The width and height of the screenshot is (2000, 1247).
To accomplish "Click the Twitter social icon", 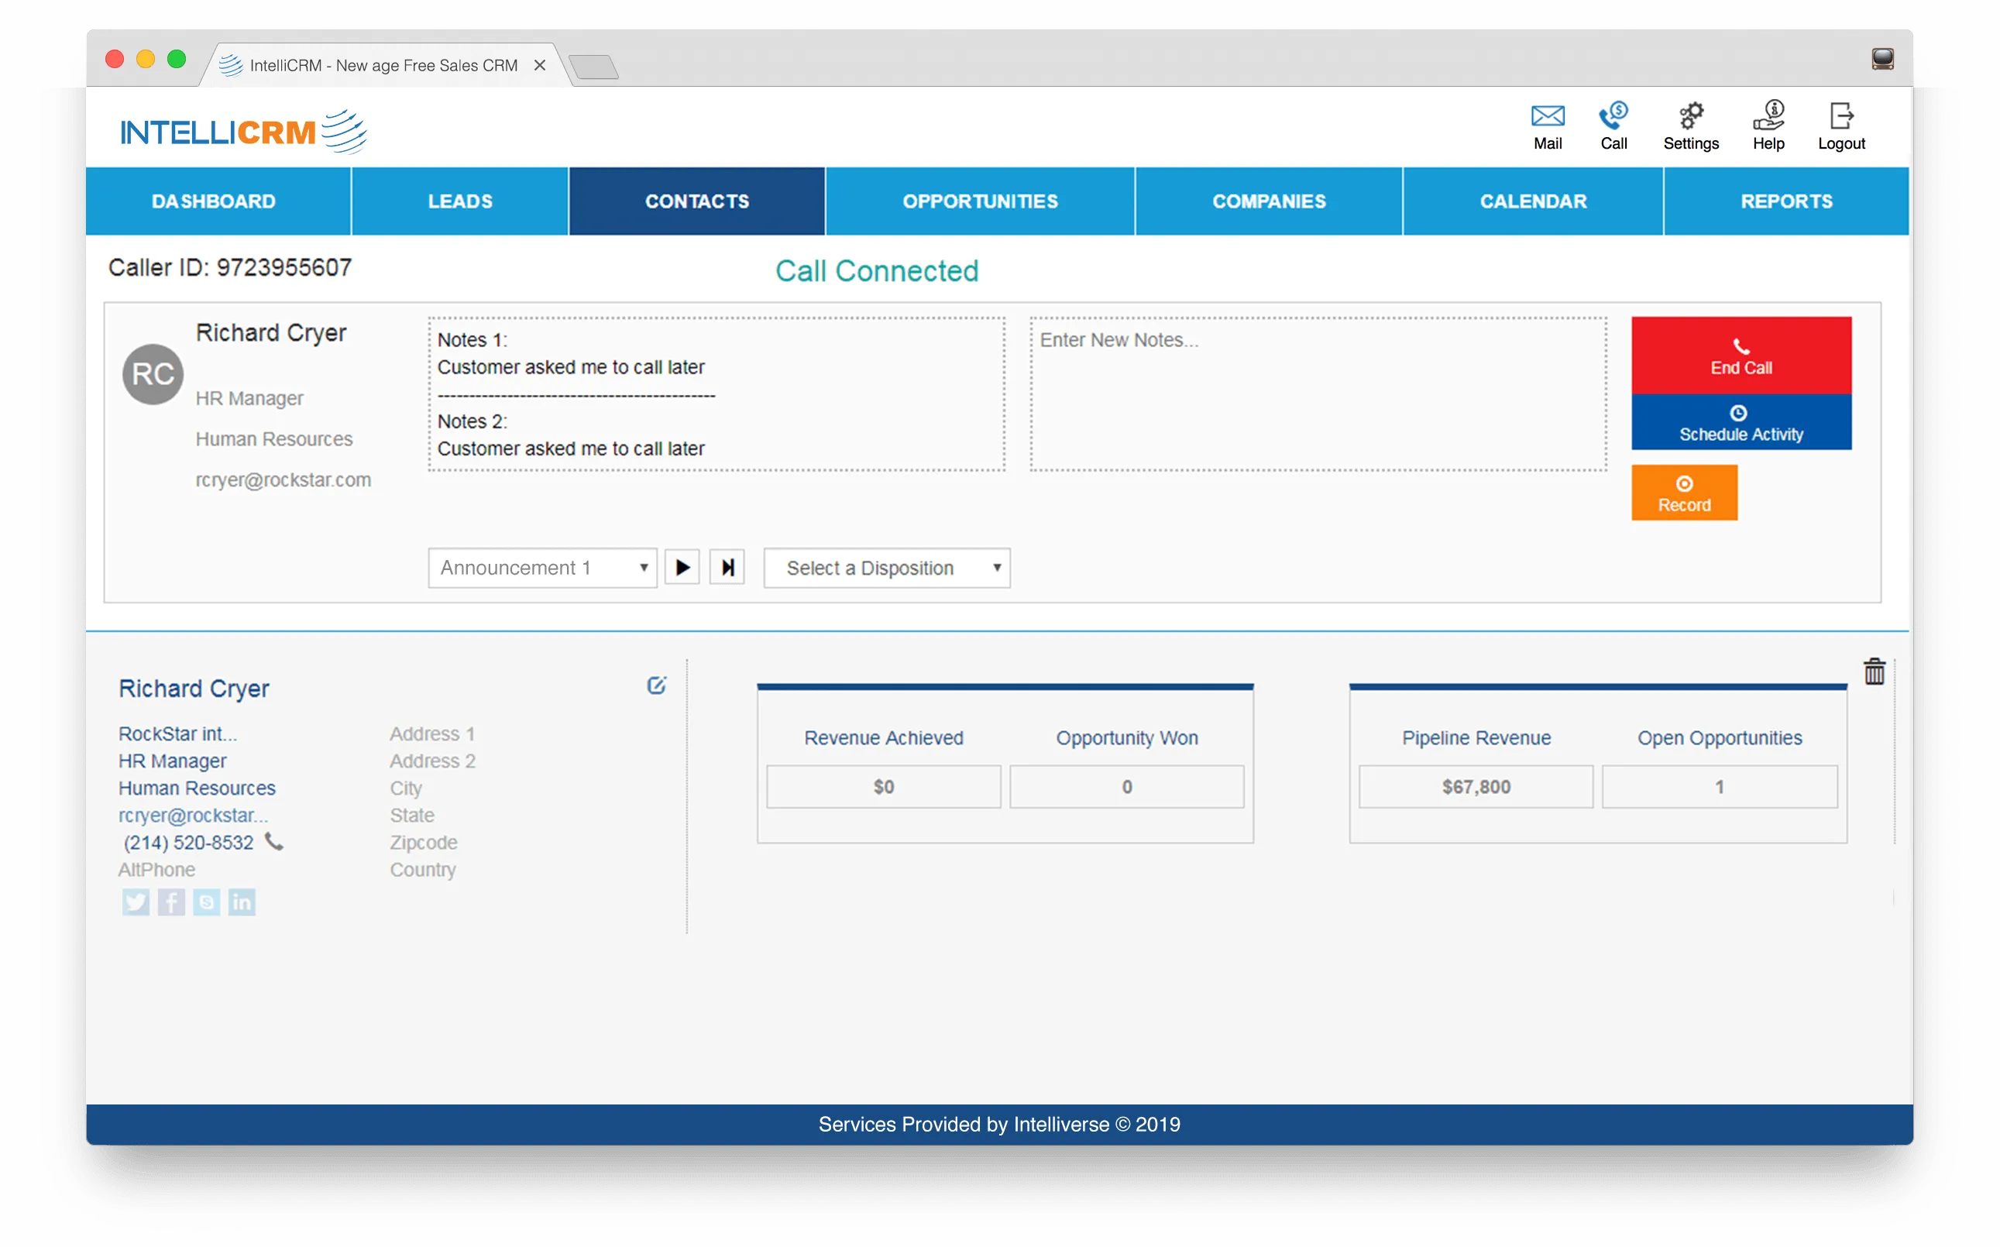I will 136,902.
